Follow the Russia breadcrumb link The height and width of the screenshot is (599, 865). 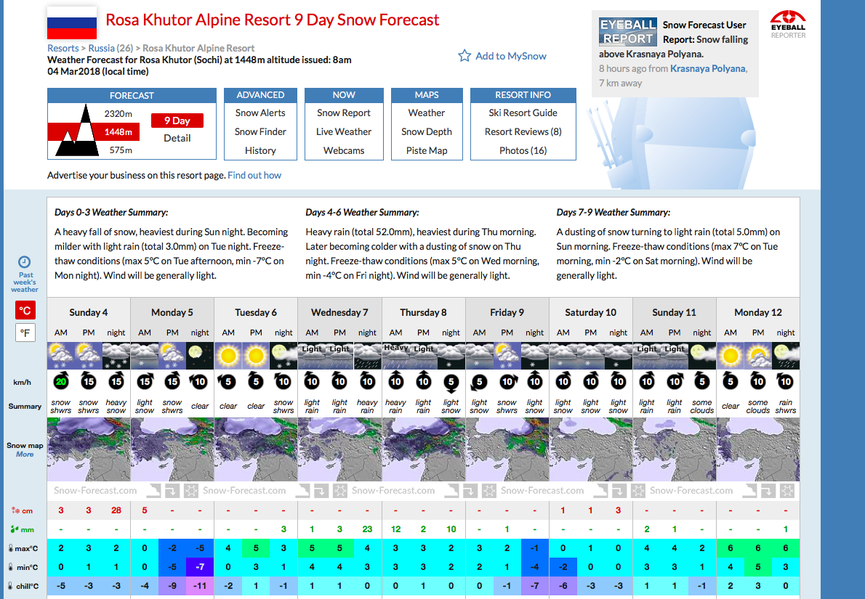point(102,48)
